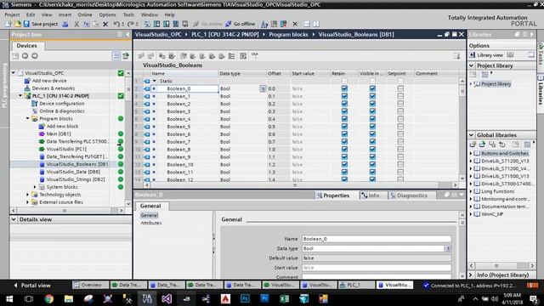The height and width of the screenshot is (306, 544).
Task: Open data type dropdown for Boolean_0 row
Action: (x=263, y=88)
